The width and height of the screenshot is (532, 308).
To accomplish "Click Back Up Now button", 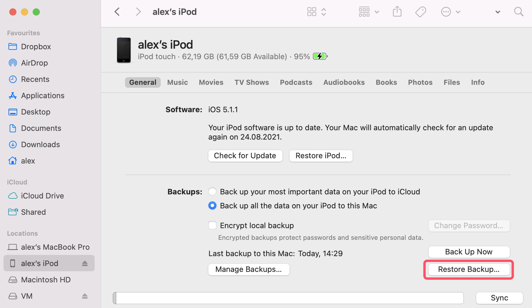I will (x=469, y=252).
